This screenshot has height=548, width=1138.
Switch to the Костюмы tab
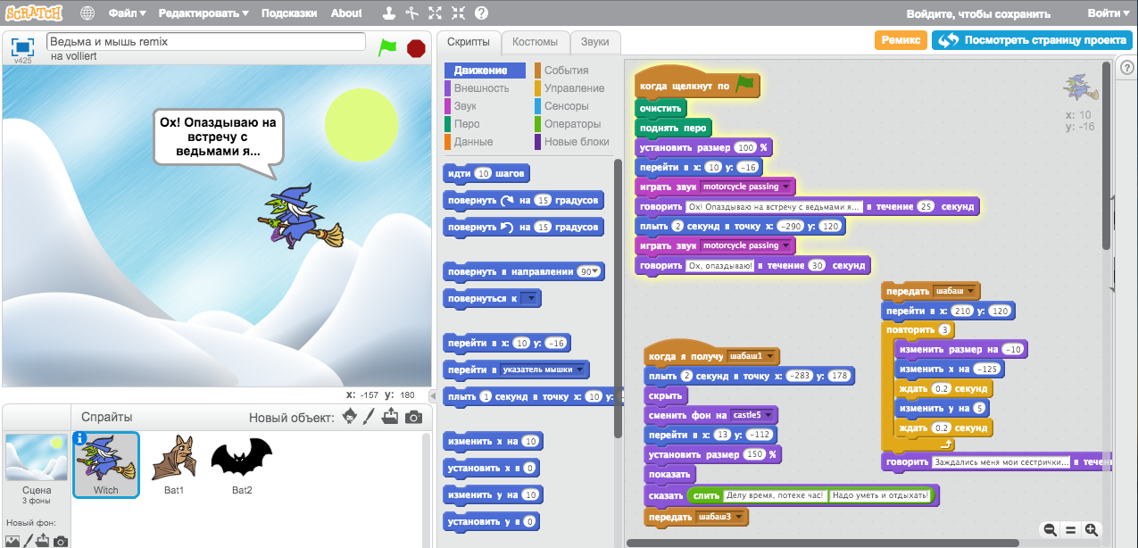(x=535, y=42)
